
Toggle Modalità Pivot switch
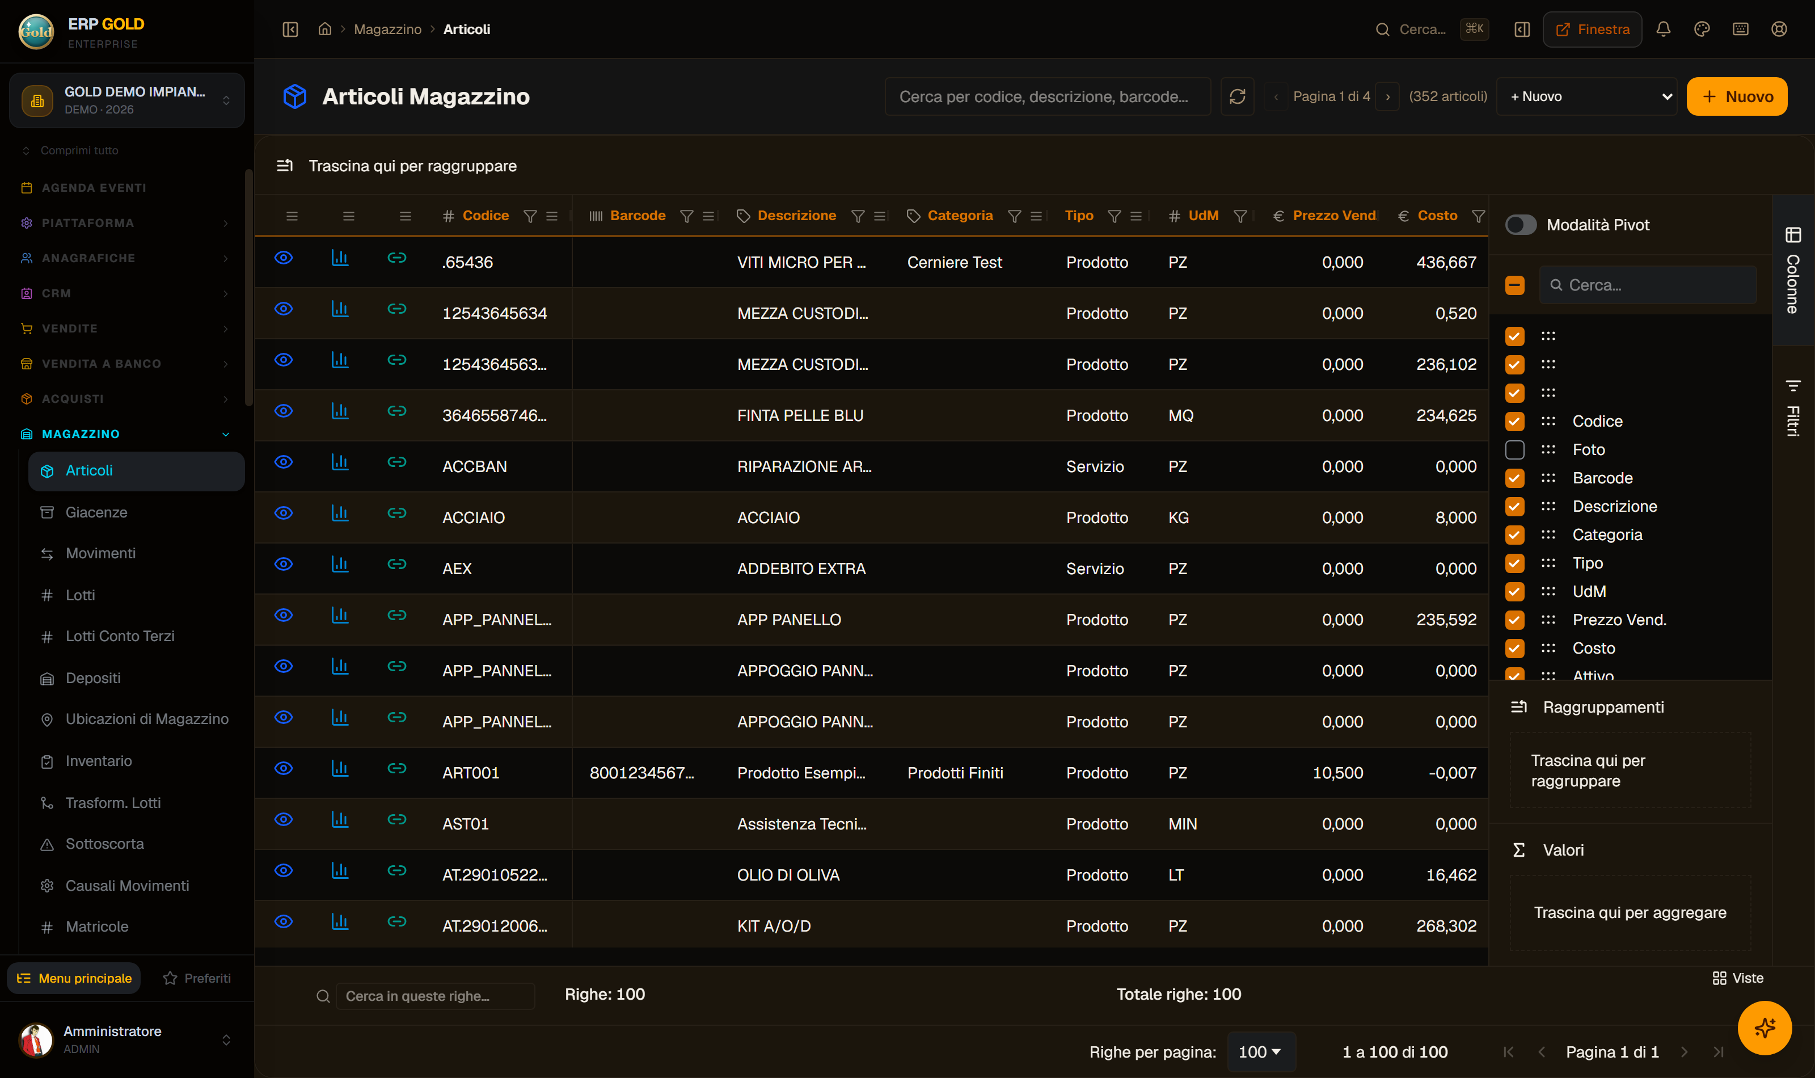point(1520,225)
